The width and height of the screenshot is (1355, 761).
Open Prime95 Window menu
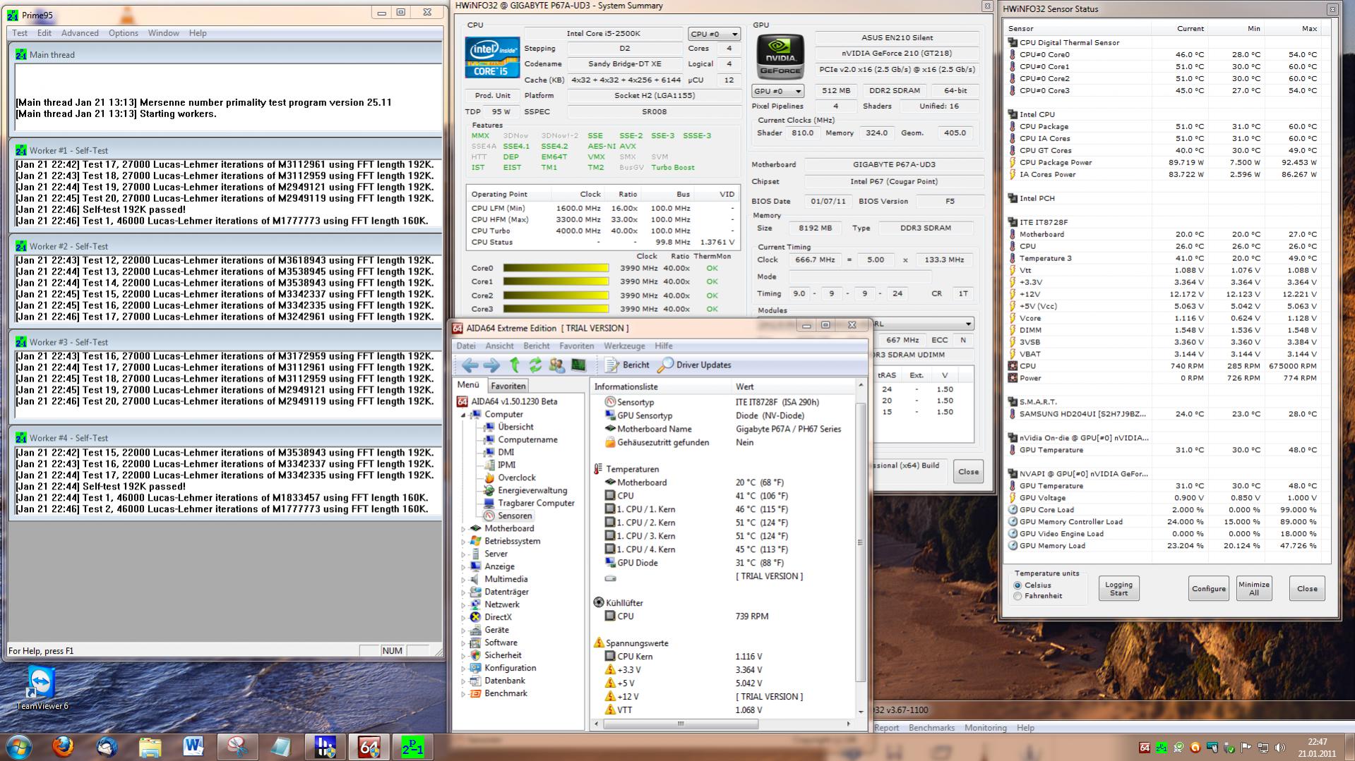[x=163, y=33]
